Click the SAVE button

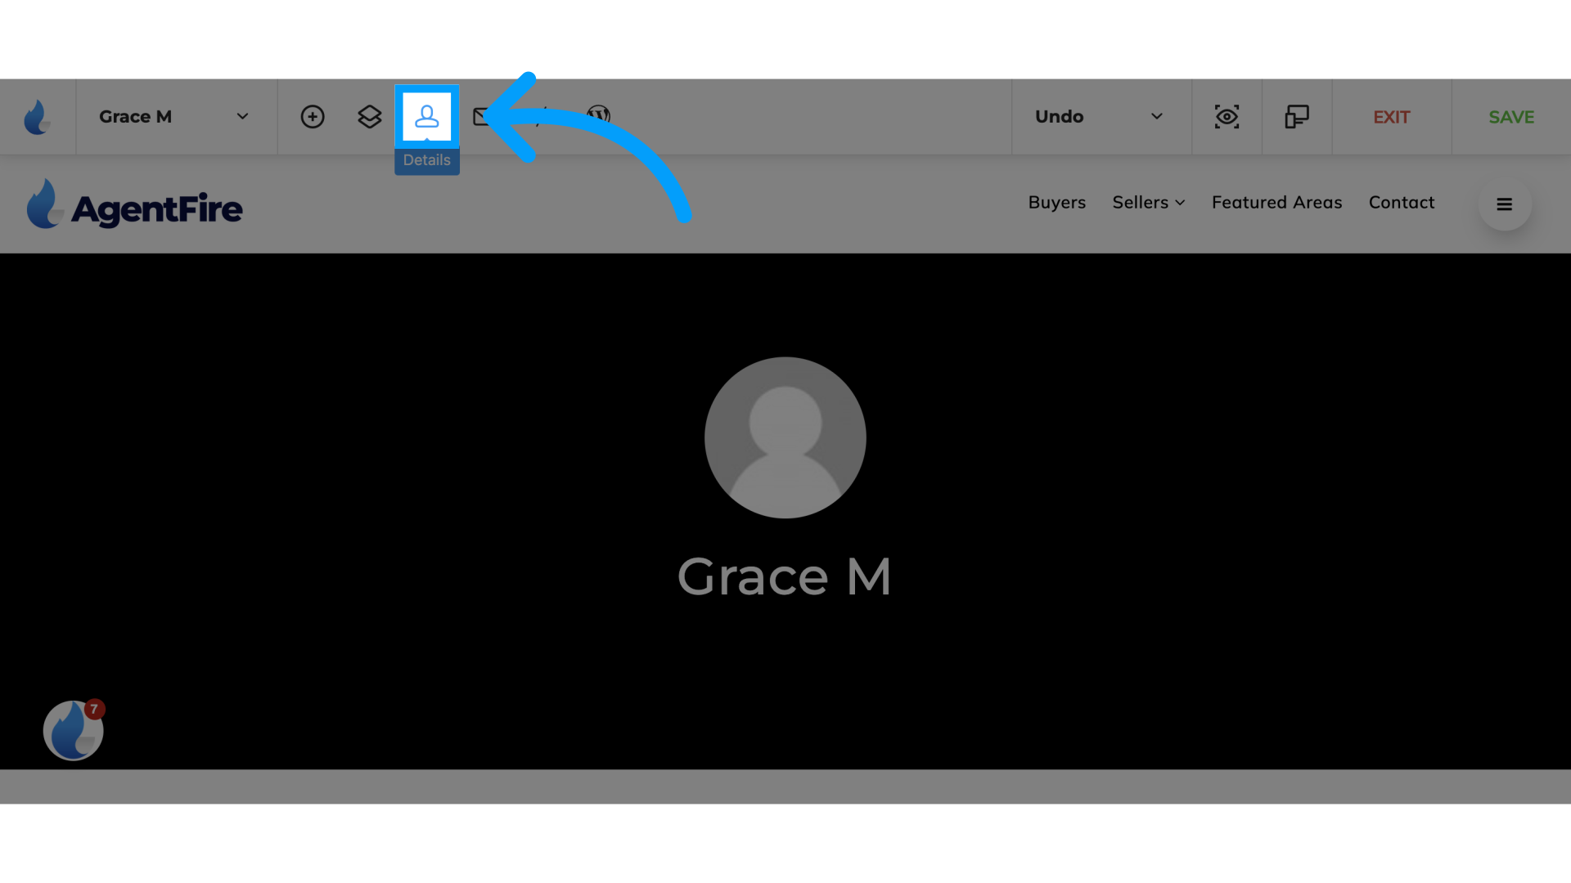tap(1510, 116)
